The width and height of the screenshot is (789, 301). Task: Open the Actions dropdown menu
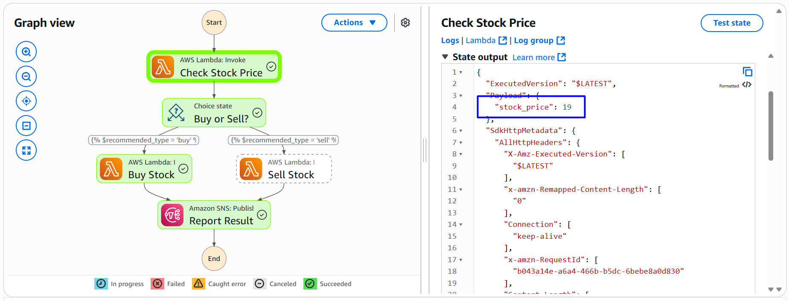pyautogui.click(x=354, y=23)
